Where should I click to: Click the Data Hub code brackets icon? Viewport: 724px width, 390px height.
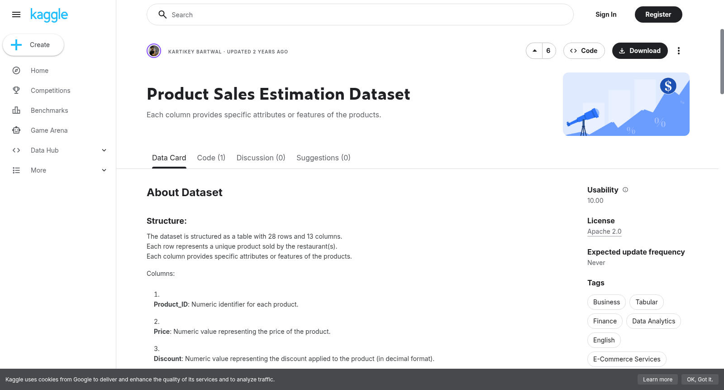[x=16, y=150]
